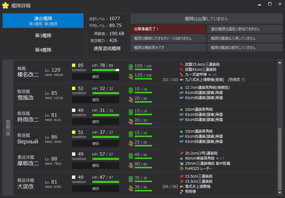Switch to the 第3艦隊 tab
This screenshot has height=198, width=285.
pos(43,35)
